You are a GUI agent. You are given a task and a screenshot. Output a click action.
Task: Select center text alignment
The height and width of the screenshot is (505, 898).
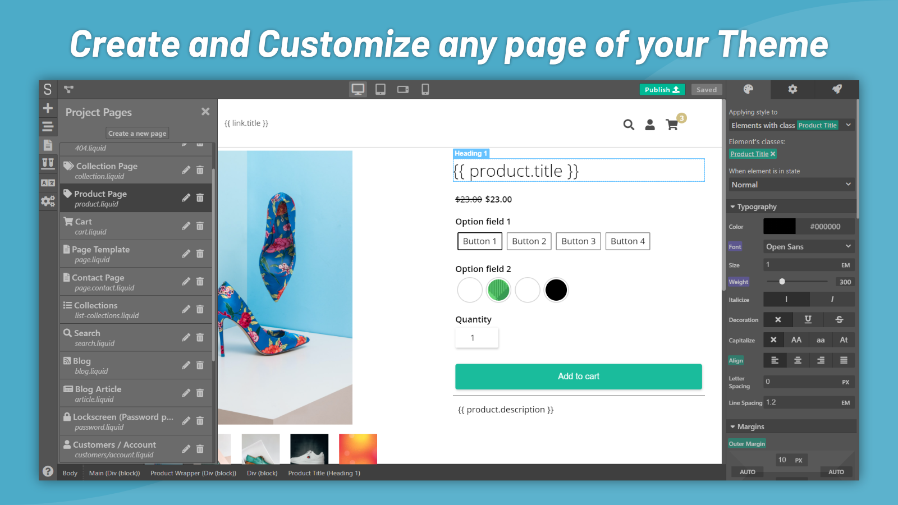point(798,360)
